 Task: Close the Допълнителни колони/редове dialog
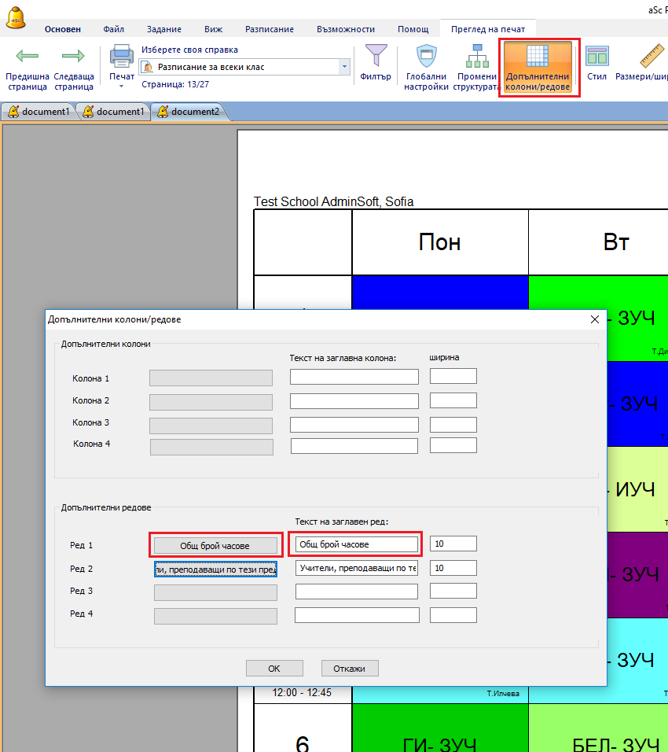tap(594, 319)
